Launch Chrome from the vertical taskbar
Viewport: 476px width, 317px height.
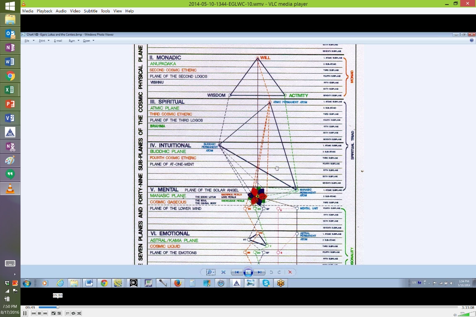10,76
